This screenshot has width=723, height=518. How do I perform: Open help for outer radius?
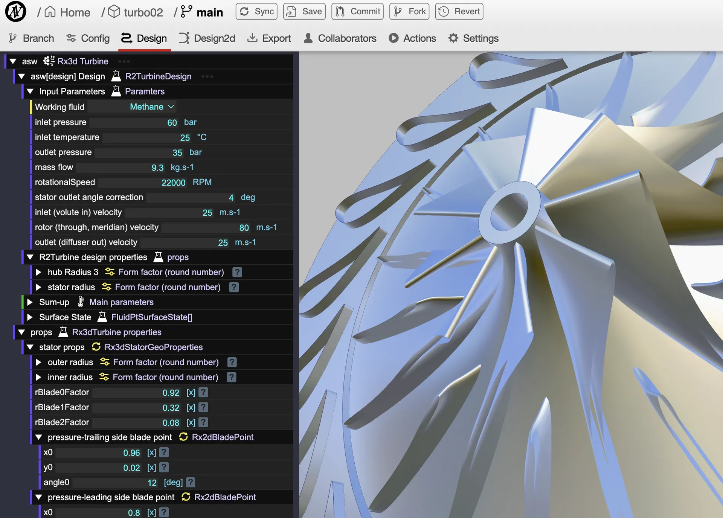(x=232, y=362)
